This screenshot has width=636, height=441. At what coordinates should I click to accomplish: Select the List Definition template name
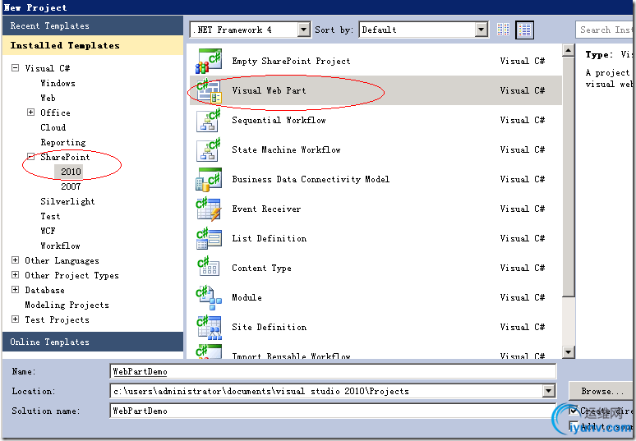point(270,239)
